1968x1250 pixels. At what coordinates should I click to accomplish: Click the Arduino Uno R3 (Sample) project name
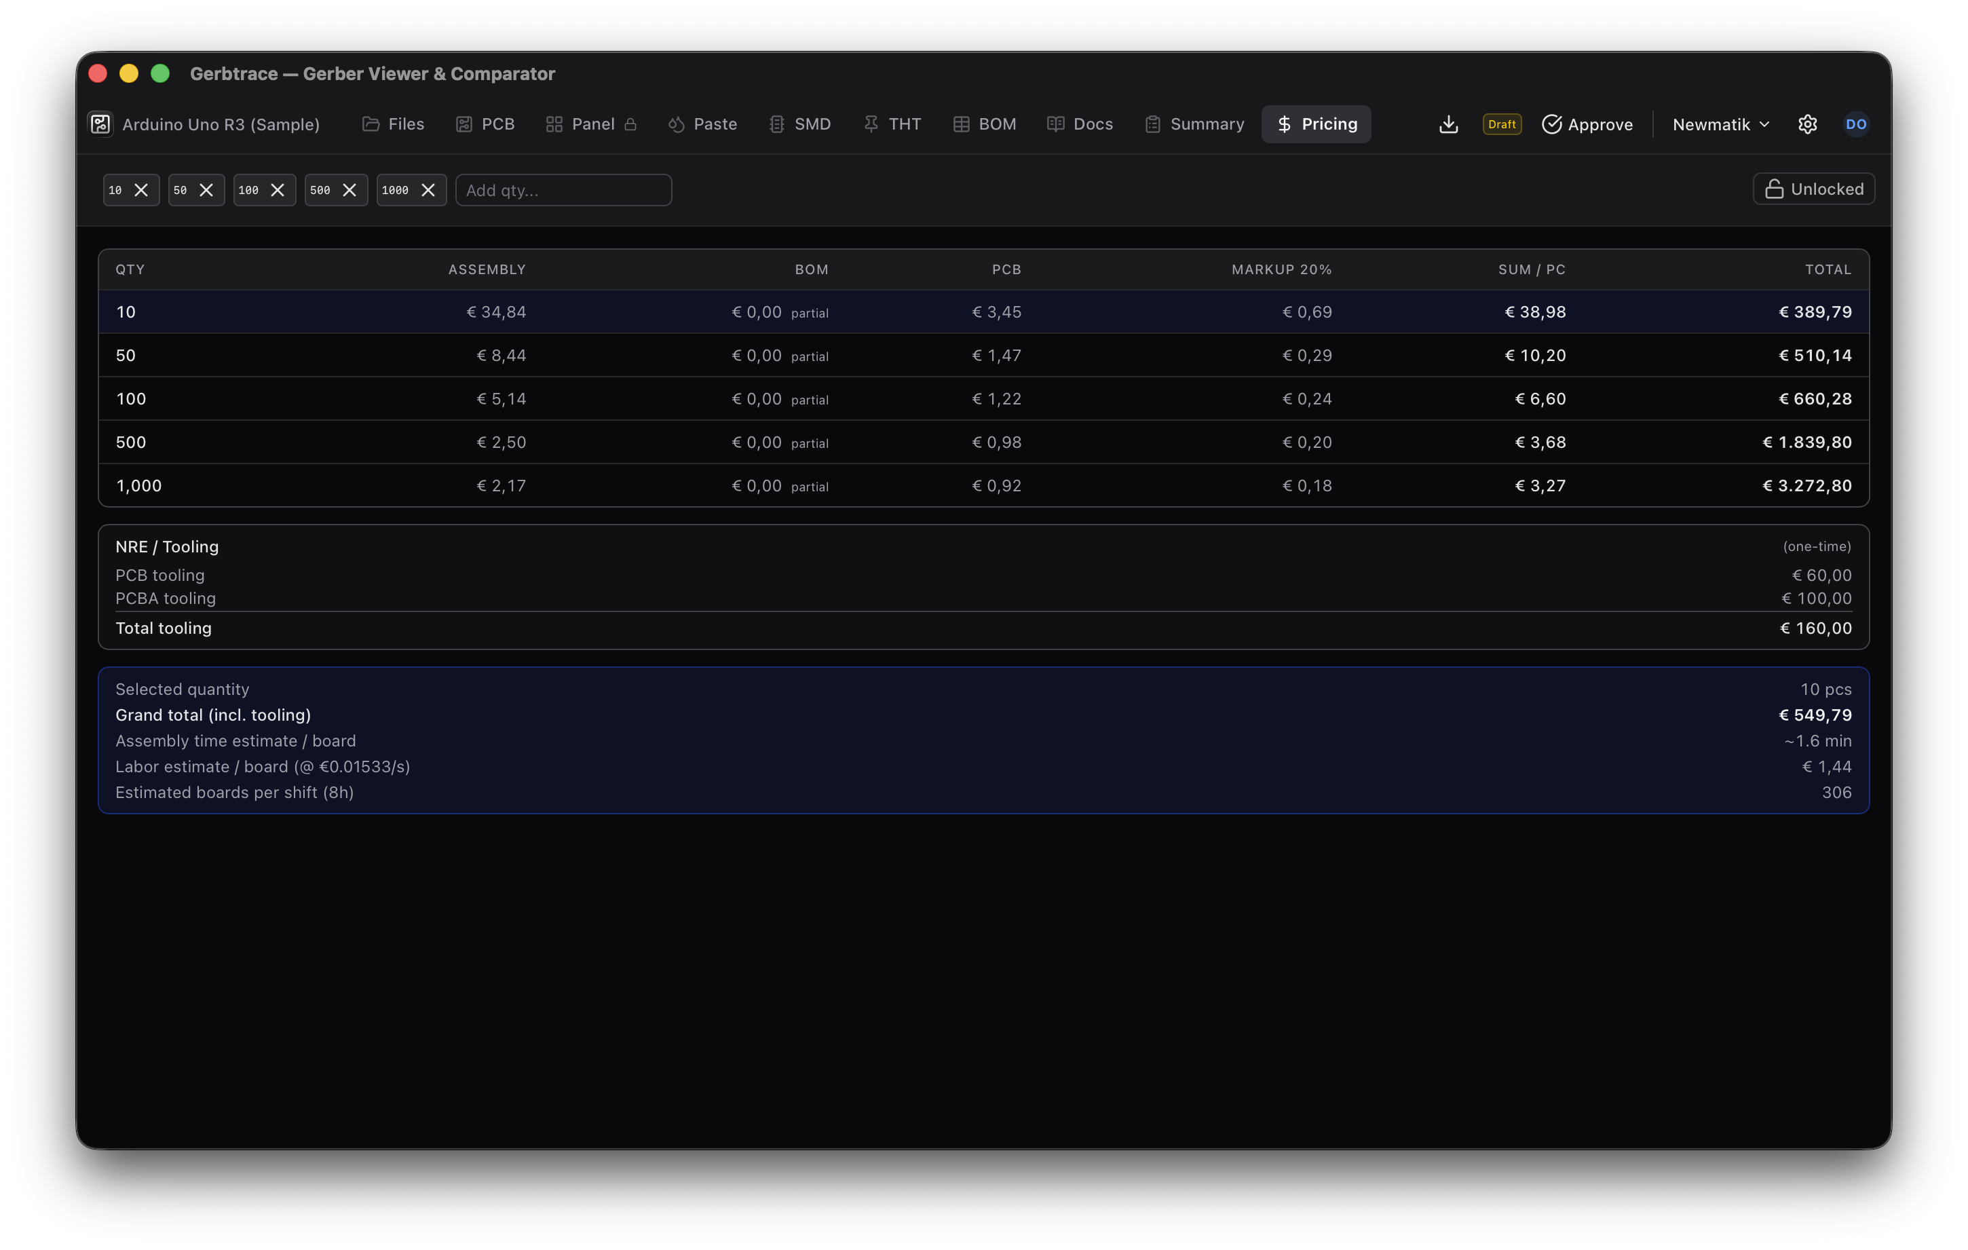coord(221,124)
